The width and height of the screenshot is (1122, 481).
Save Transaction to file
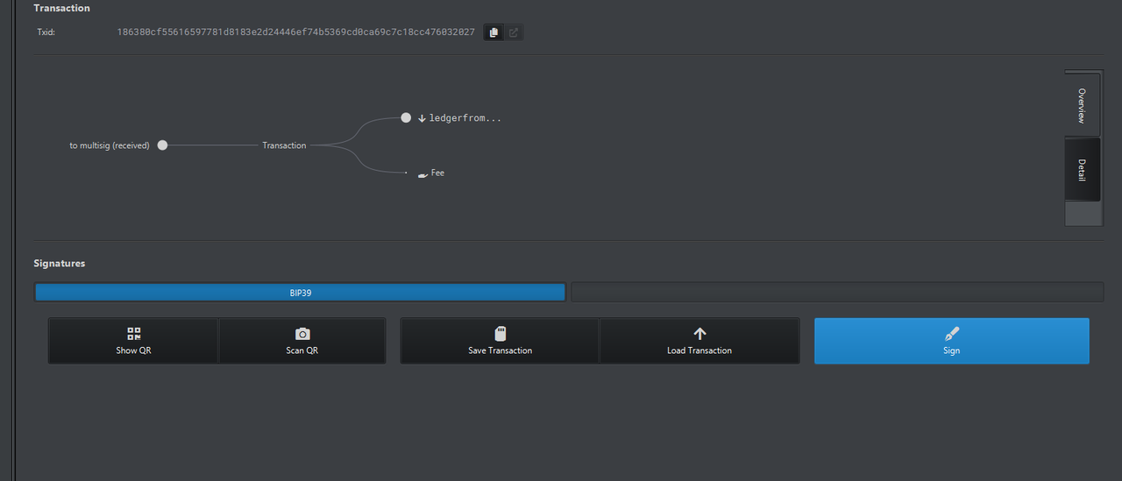click(x=501, y=341)
